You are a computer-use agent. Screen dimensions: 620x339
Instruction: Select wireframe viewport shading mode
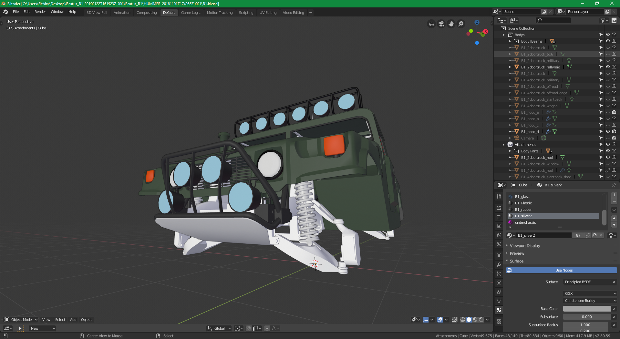[x=463, y=320]
